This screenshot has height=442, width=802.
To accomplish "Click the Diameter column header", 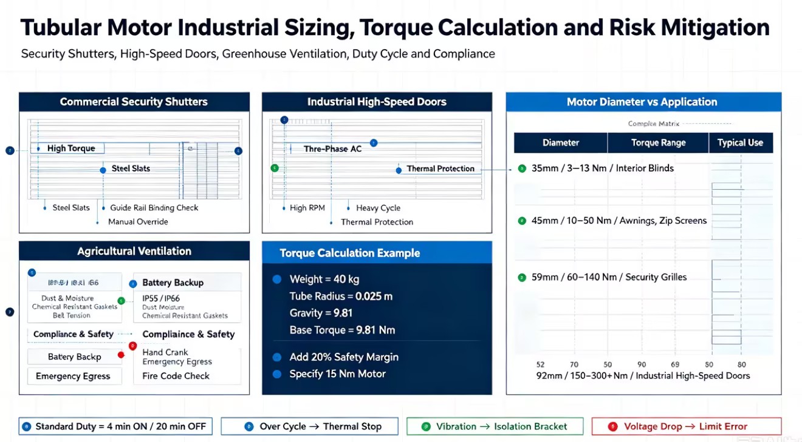I will [561, 143].
